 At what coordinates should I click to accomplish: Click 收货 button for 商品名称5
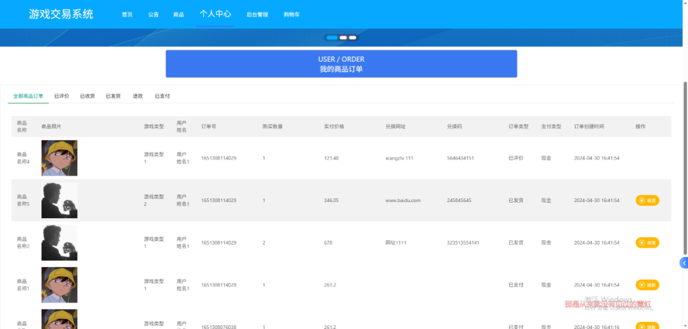click(647, 200)
